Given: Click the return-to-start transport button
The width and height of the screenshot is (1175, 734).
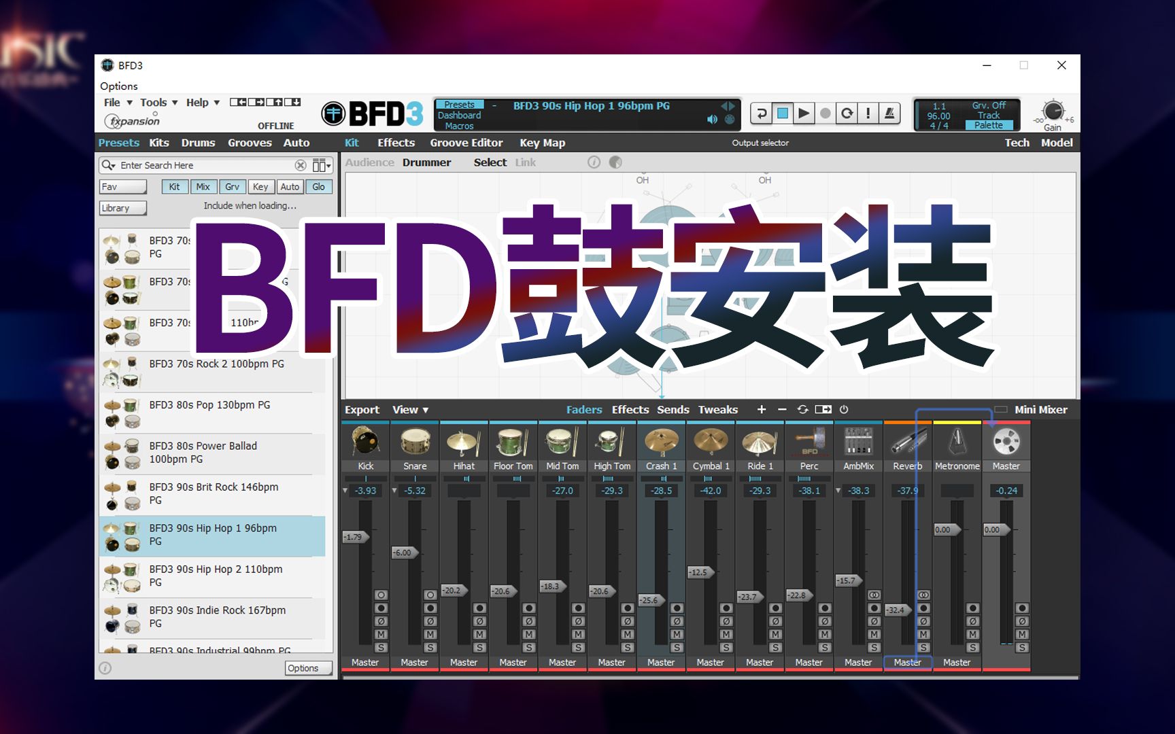Looking at the screenshot, I should click(x=762, y=113).
